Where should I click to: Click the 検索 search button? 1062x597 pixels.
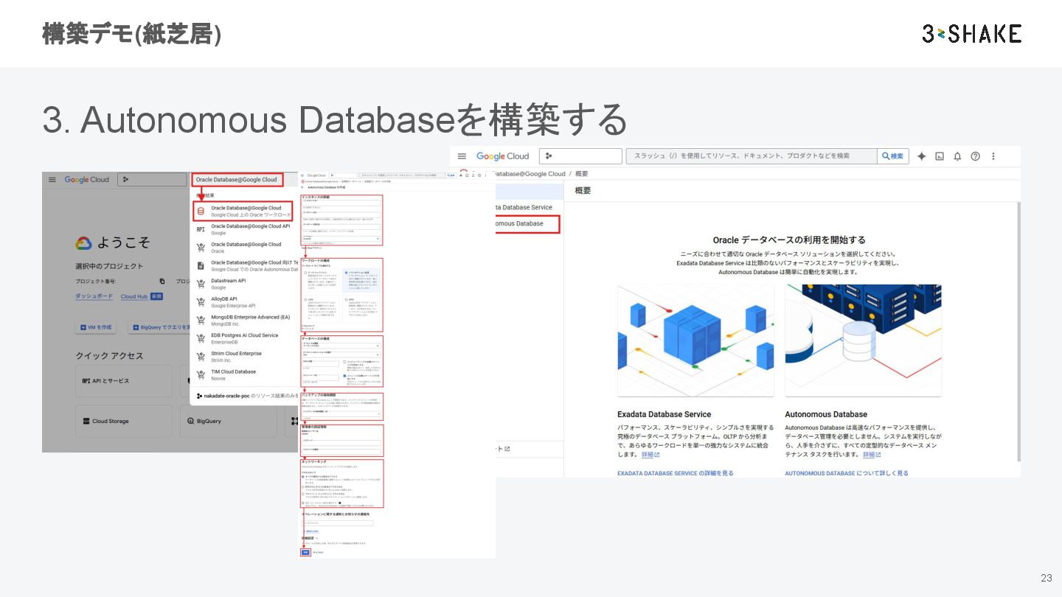(x=892, y=156)
